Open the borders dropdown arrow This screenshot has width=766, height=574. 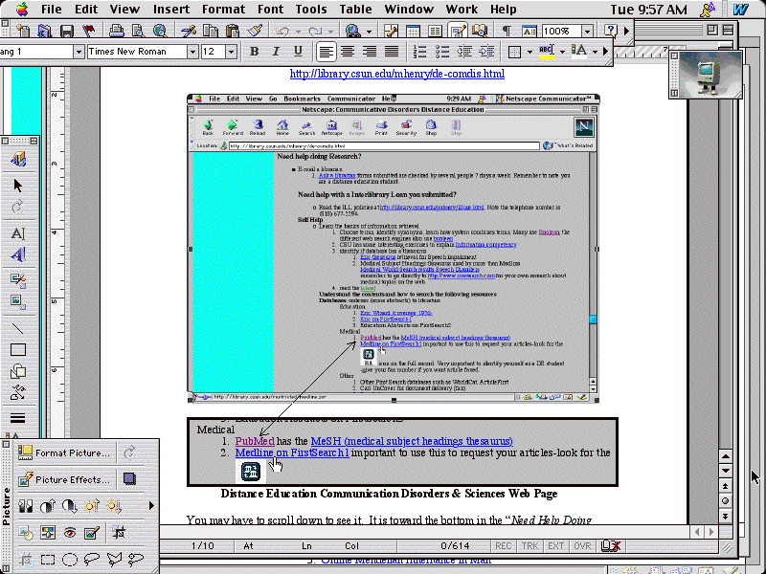[529, 52]
